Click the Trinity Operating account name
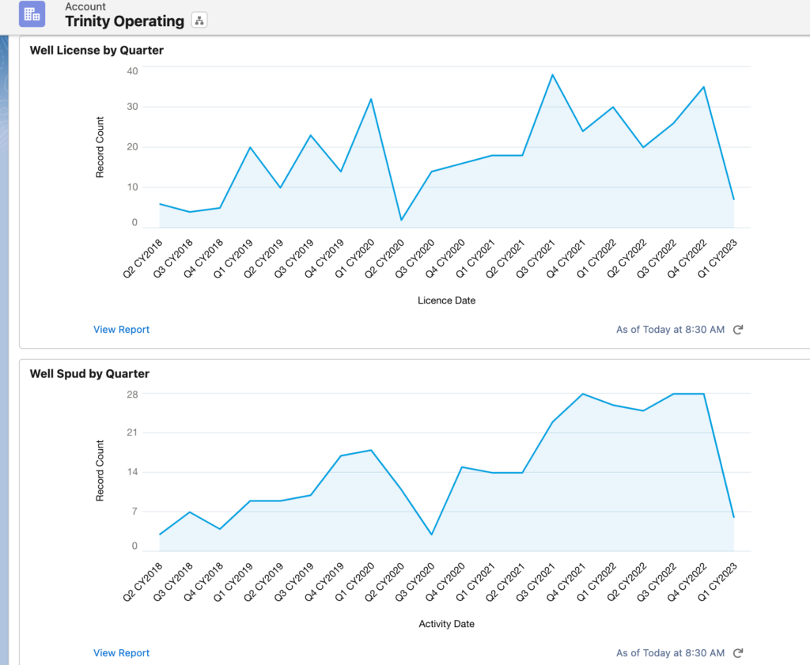Image resolution: width=810 pixels, height=665 pixels. 124,21
